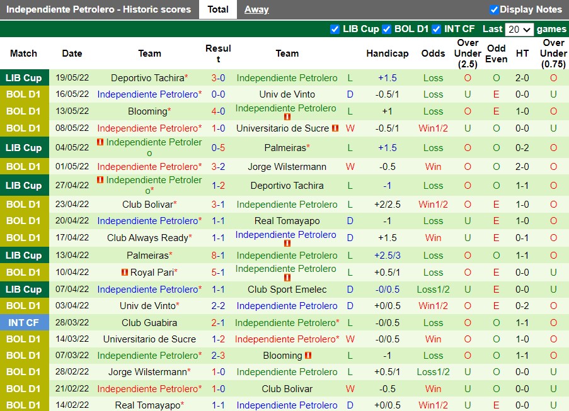Select the Win1/2 odds on 08/05/22
Image resolution: width=569 pixels, height=411 pixels.
coord(433,128)
